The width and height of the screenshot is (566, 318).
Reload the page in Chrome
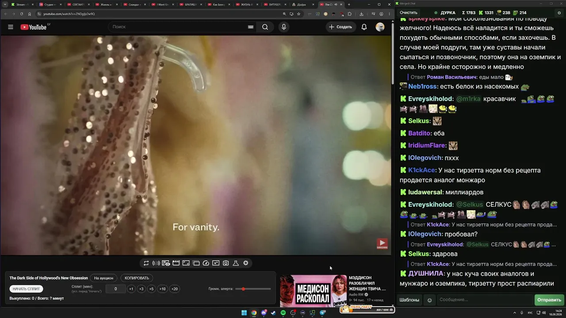(x=21, y=14)
